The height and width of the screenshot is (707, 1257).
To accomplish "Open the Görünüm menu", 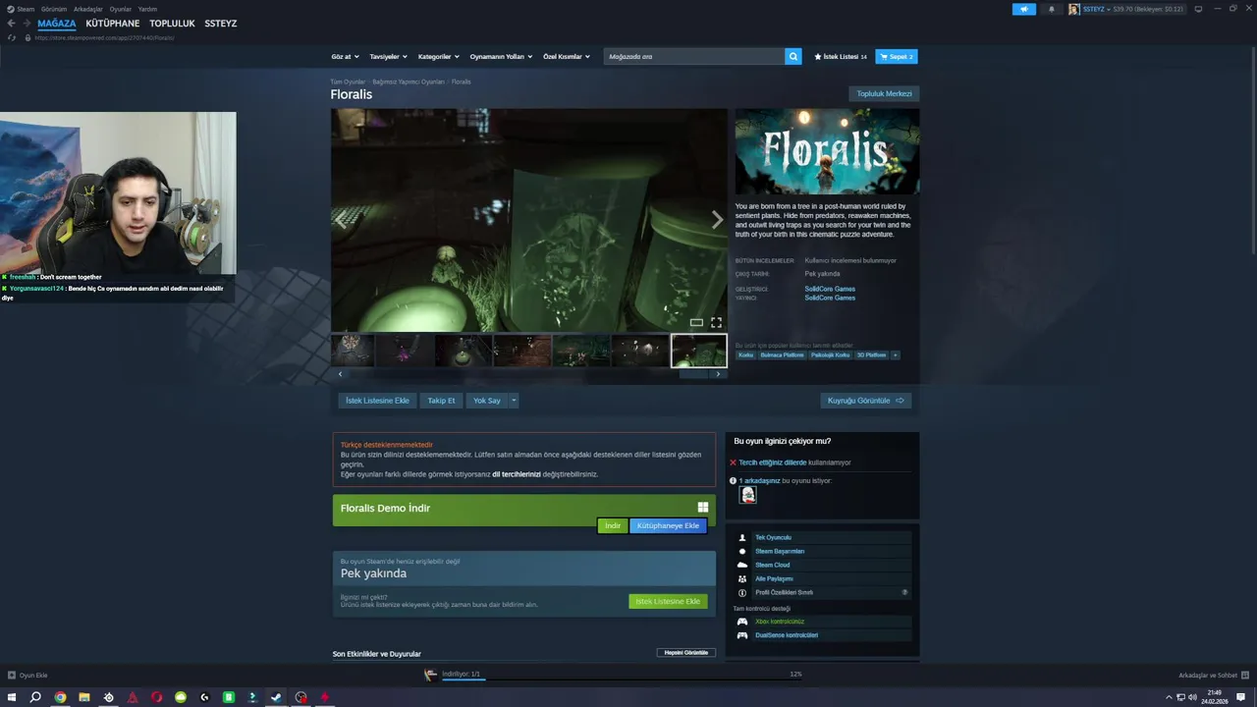I will [54, 9].
